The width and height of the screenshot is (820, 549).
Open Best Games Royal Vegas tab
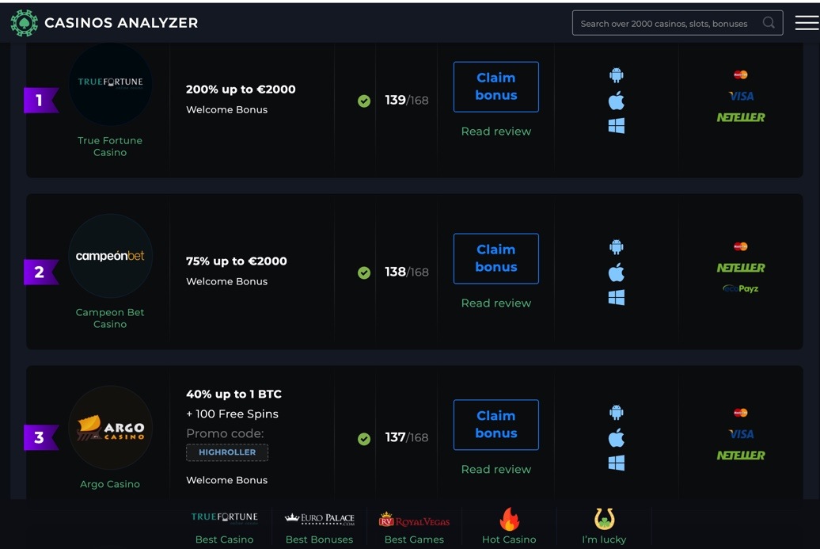click(x=414, y=527)
